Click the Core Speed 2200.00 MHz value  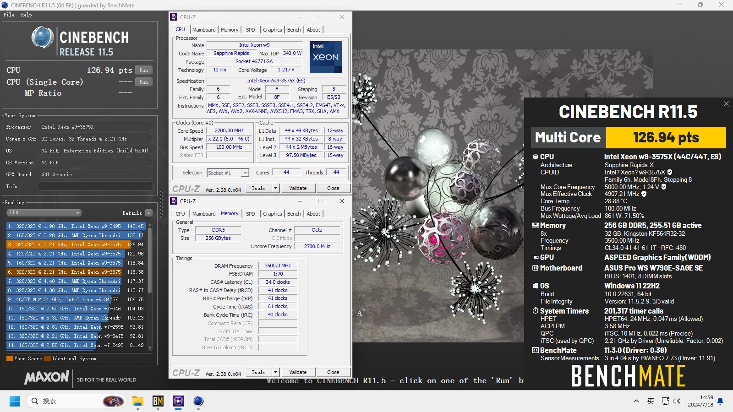tap(229, 130)
